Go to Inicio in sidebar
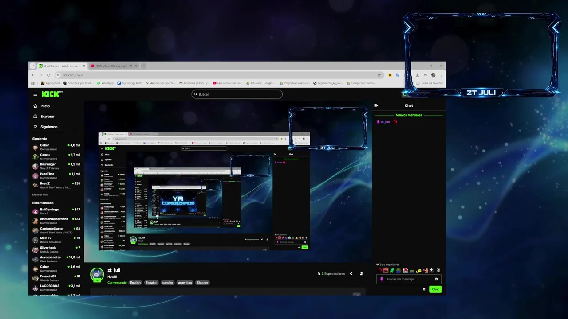The height and width of the screenshot is (319, 568). point(42,106)
